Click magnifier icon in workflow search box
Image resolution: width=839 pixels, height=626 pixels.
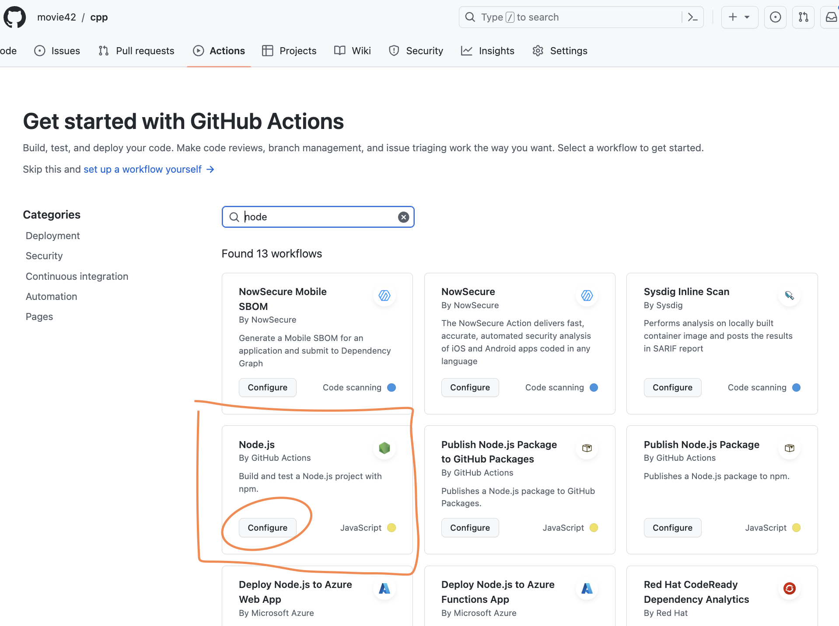tap(234, 217)
